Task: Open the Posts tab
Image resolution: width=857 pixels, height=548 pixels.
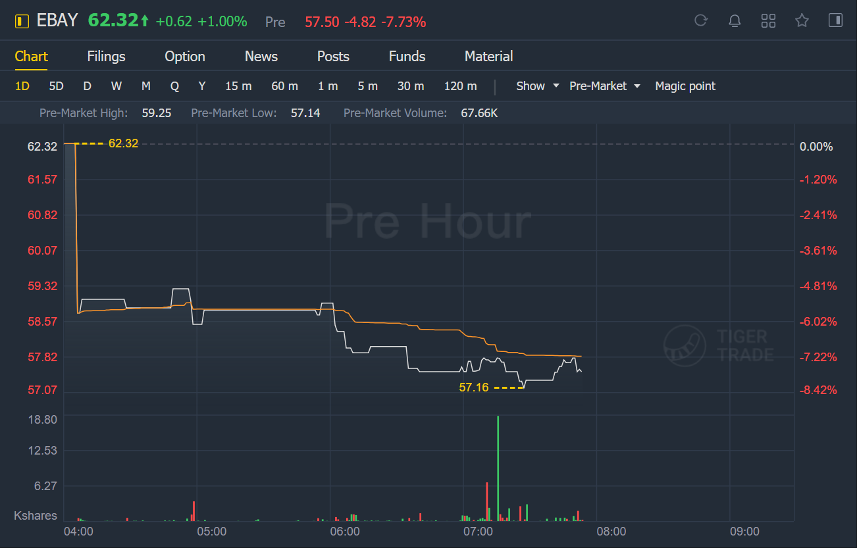Action: coord(333,57)
